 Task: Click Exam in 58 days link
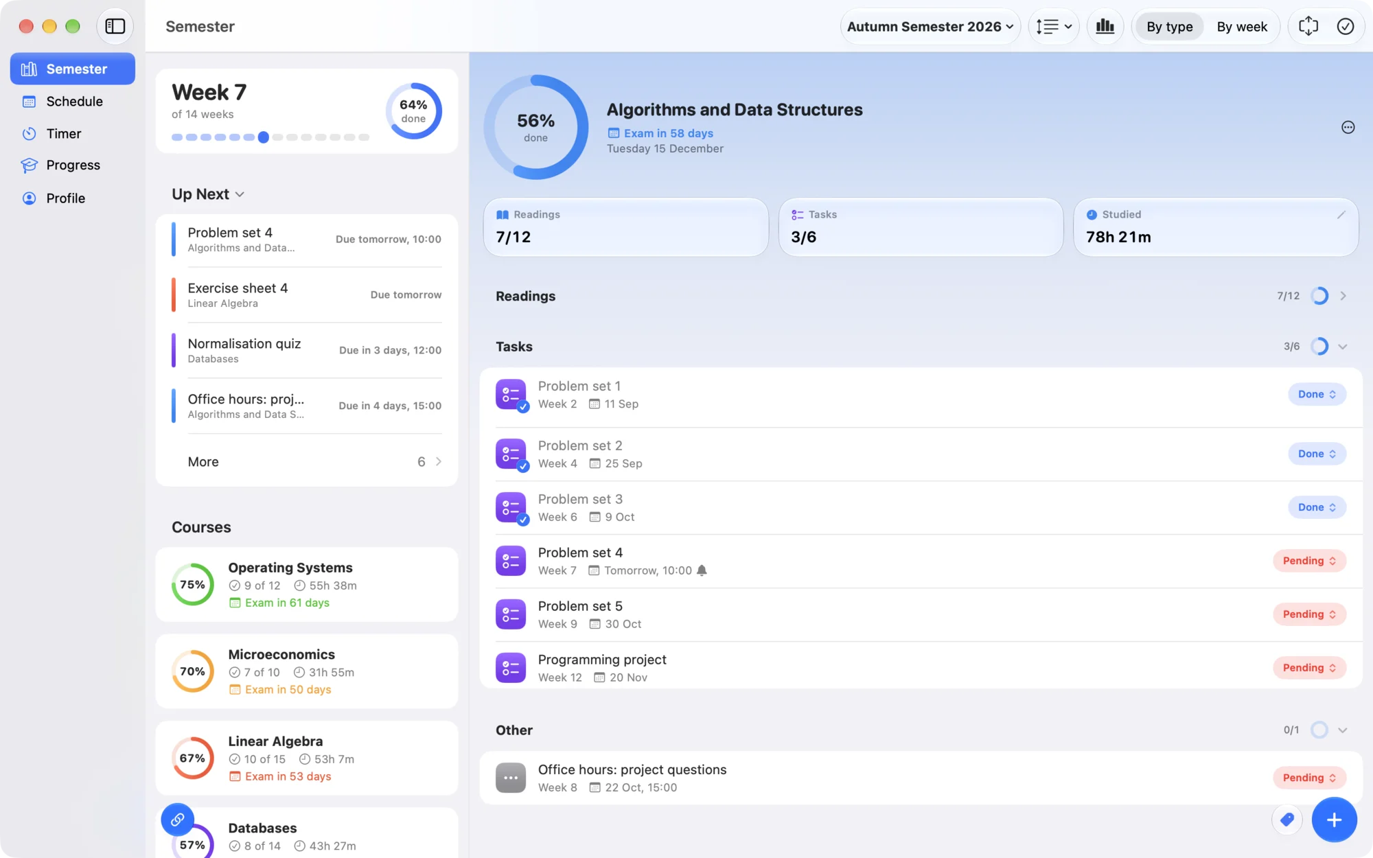click(x=660, y=133)
